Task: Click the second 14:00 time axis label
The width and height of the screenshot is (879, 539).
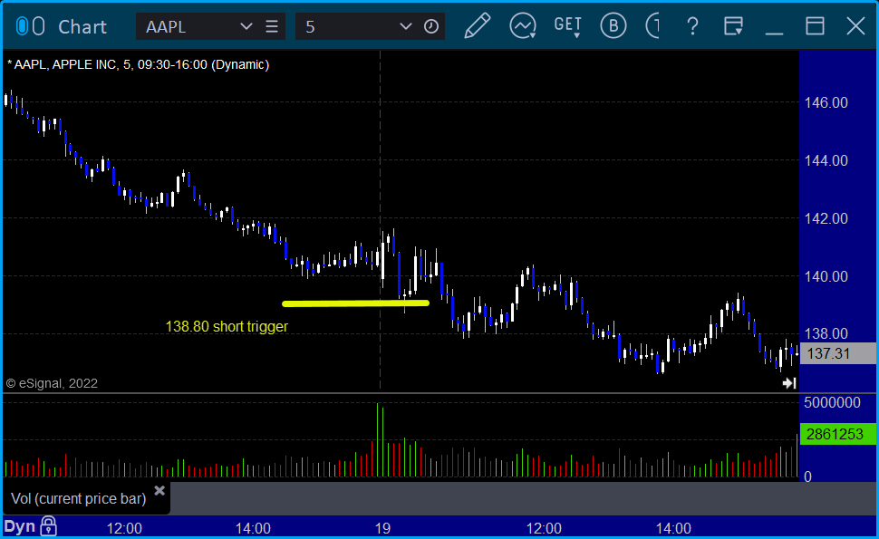Action: (673, 528)
